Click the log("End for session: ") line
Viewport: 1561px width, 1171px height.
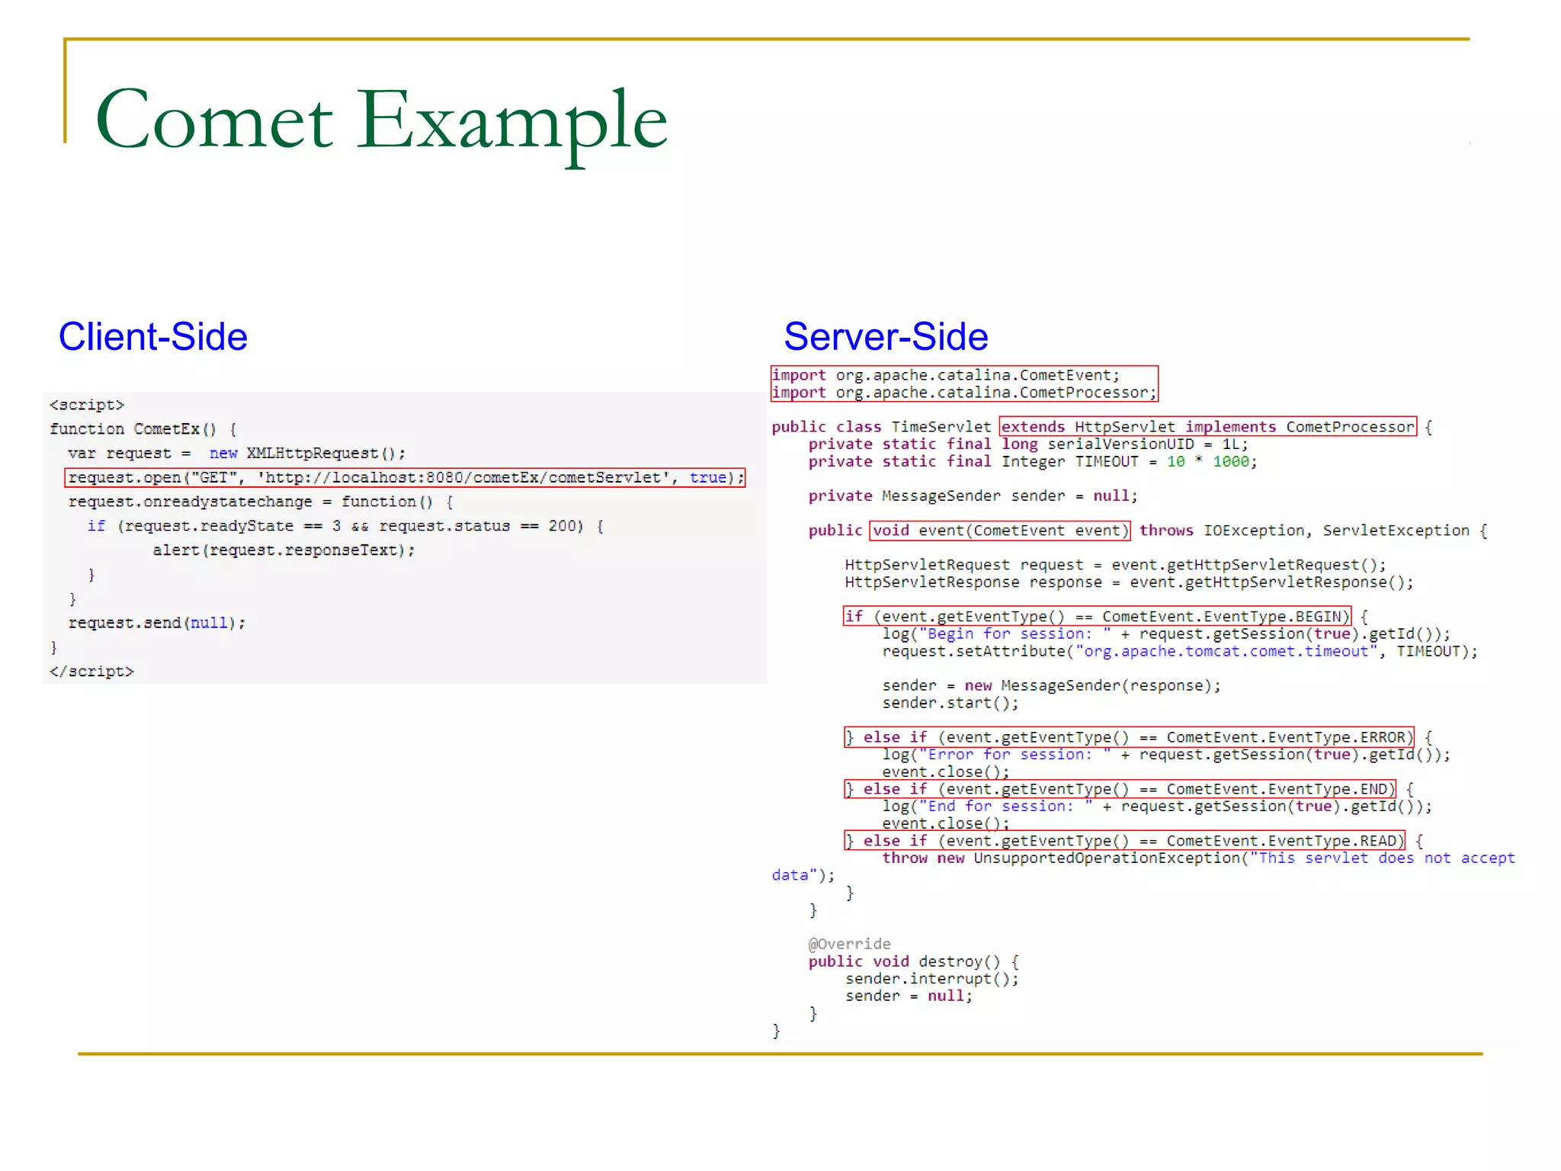pyautogui.click(x=1158, y=807)
